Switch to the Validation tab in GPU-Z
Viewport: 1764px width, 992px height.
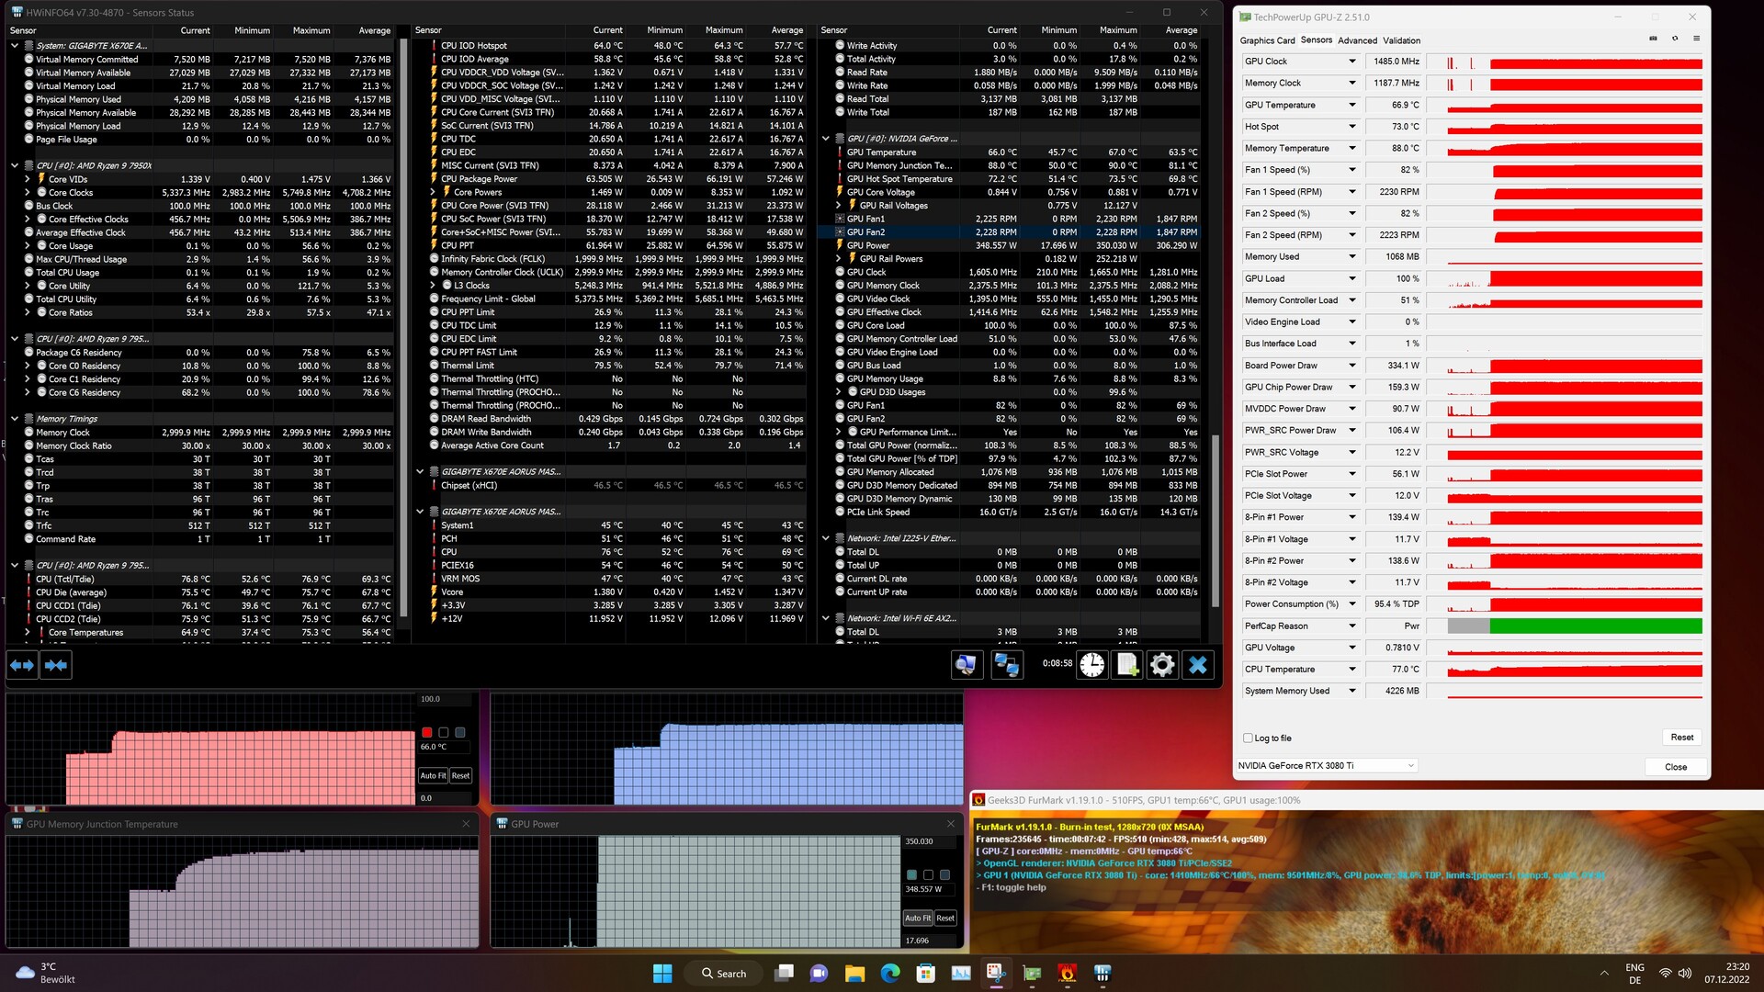[x=1401, y=40]
